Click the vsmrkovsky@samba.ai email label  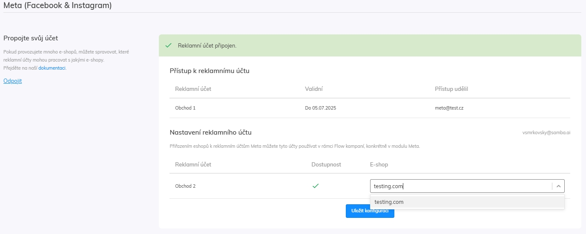tap(546, 133)
